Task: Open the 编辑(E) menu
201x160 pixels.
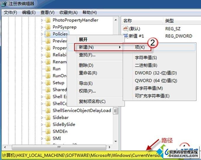Action: [29, 13]
